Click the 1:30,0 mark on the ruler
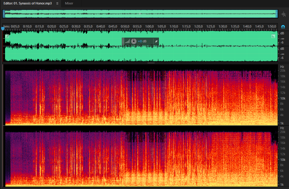This screenshot has width=289, height=189. [223, 26]
